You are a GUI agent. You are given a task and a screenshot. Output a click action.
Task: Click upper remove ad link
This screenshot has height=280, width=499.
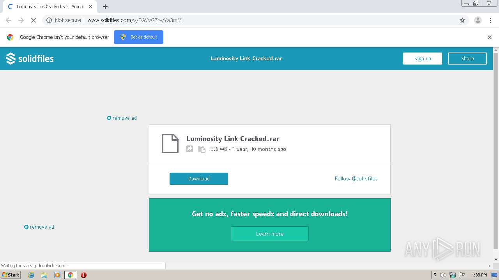[122, 118]
